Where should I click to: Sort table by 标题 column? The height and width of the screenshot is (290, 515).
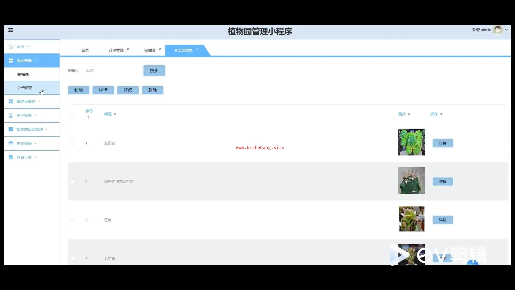tap(115, 114)
